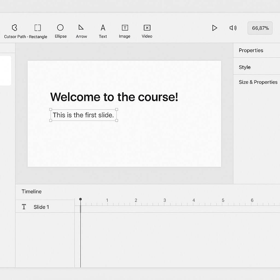The image size is (280, 280).
Task: Activate the Text tool
Action: pos(103,28)
